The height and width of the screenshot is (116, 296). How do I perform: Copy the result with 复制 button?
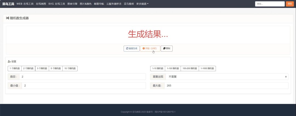[x=167, y=49]
